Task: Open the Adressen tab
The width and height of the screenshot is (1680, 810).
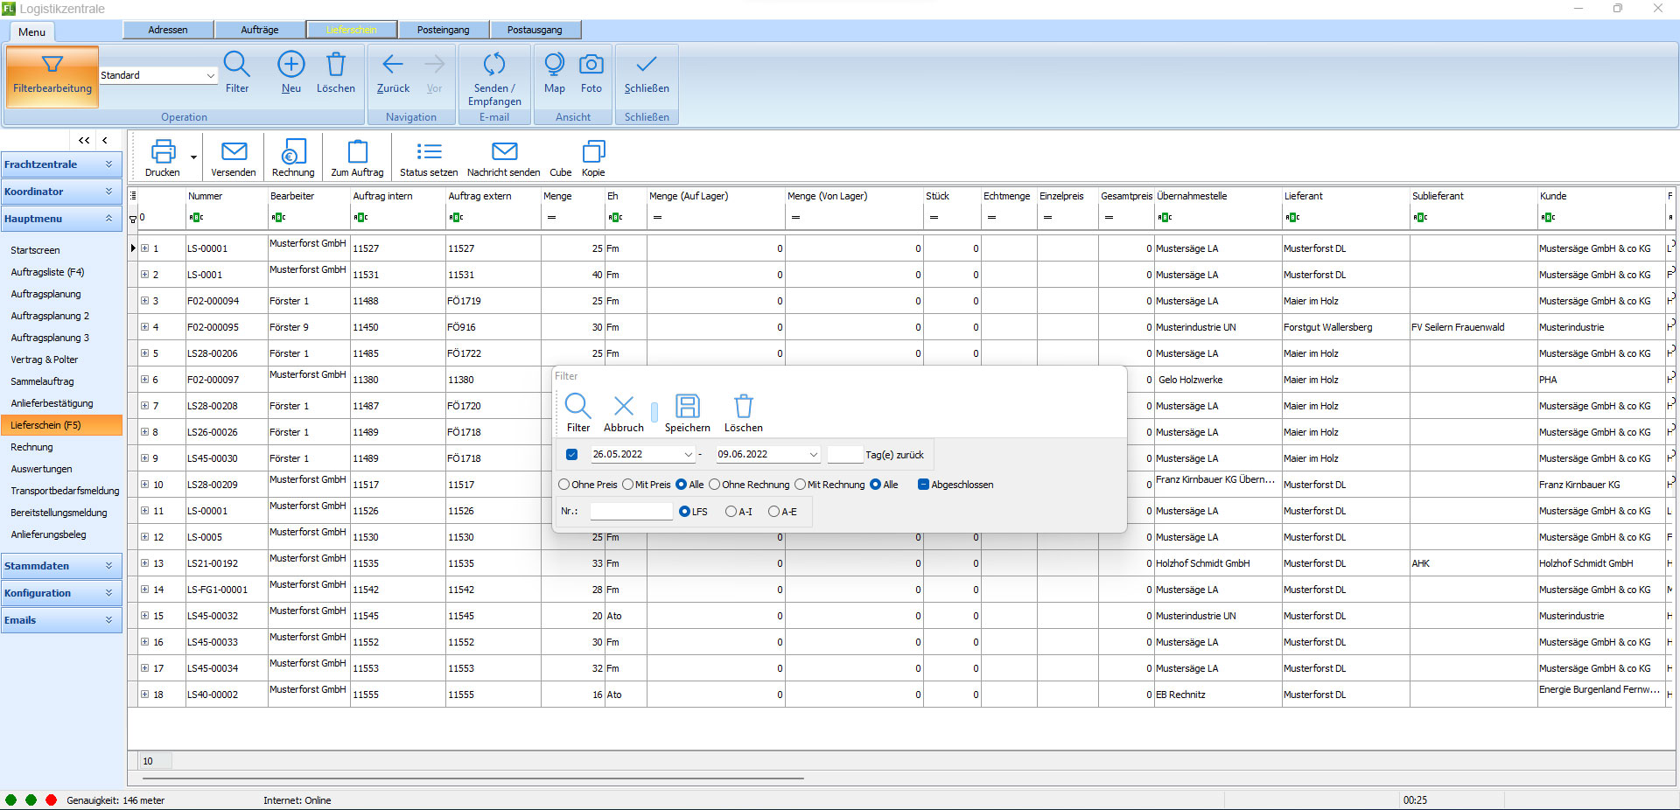Action: click(167, 29)
